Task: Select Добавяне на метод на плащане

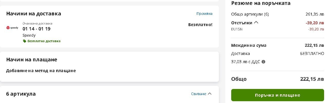Action: (x=41, y=71)
